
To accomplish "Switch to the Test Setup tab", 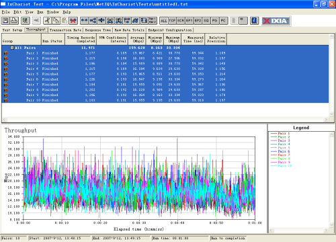I will (x=12, y=30).
